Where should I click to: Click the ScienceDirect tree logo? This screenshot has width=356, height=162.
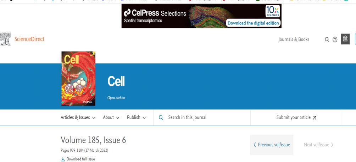[6, 39]
